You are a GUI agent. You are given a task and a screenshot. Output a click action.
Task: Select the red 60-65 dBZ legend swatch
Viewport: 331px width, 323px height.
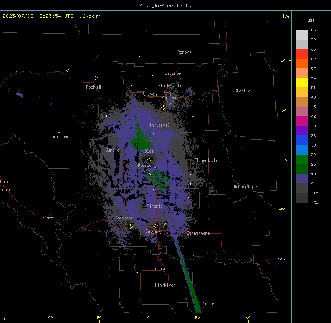[302, 54]
